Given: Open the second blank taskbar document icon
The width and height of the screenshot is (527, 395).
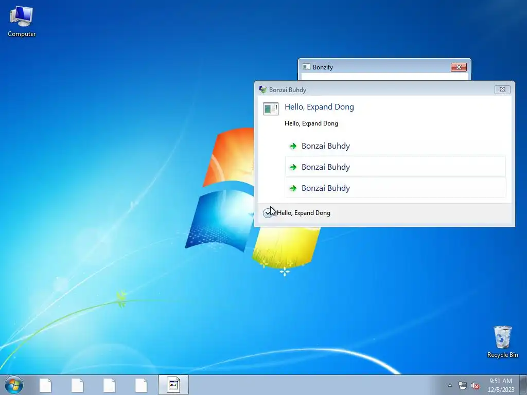Looking at the screenshot, I should coord(78,385).
